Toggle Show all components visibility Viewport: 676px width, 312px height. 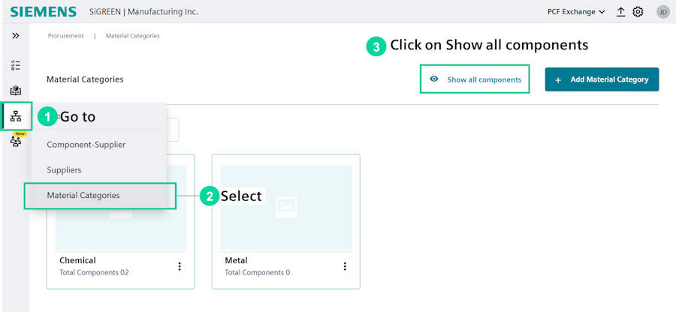tap(475, 79)
